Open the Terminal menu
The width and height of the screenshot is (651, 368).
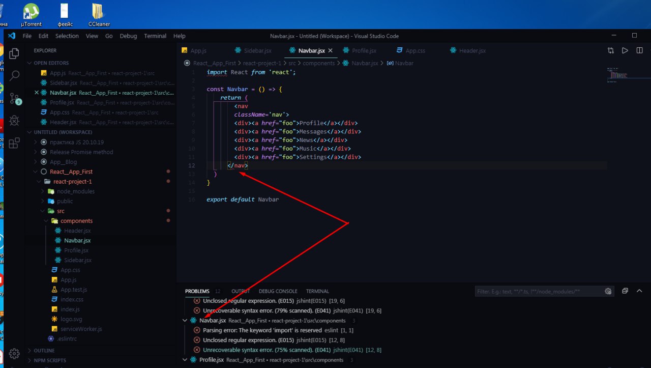[x=155, y=36]
